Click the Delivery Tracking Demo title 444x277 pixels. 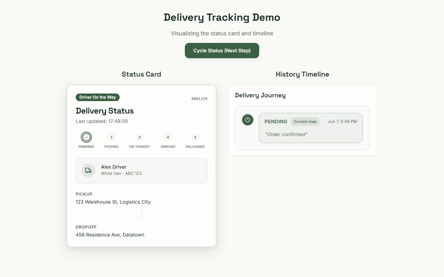pos(222,17)
